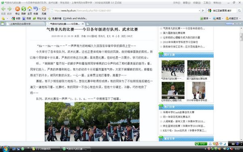243x152 pixels.
Task: Click the Windows Start orb
Action: point(6,149)
